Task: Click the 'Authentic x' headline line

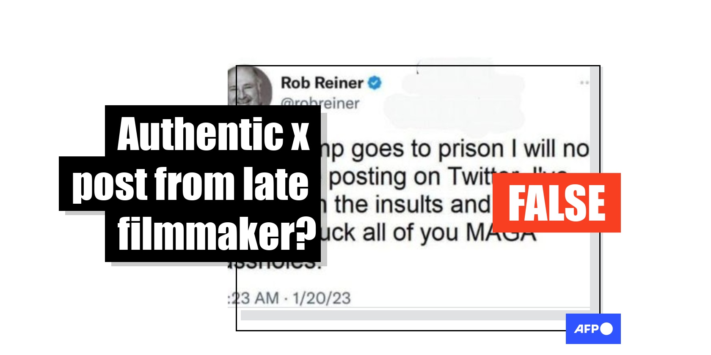Action: pos(214,134)
